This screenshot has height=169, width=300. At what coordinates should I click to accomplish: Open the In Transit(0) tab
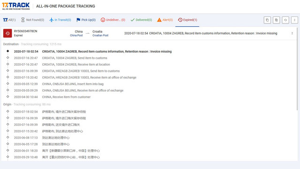tap(60, 20)
